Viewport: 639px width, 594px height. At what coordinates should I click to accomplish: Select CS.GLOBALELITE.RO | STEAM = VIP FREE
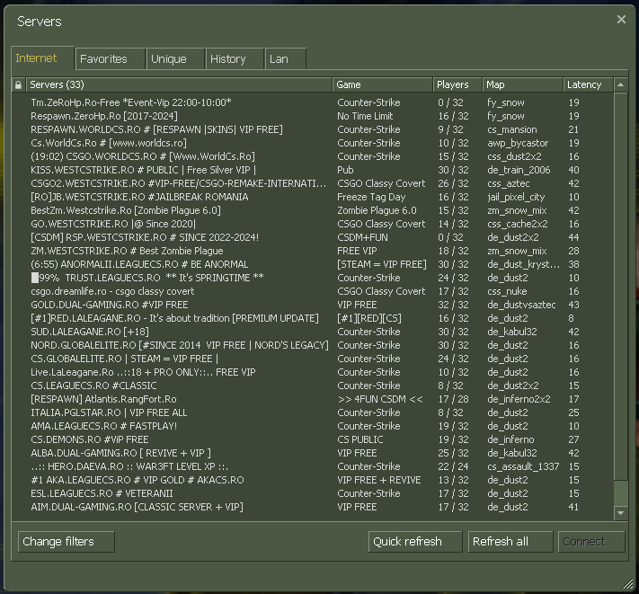pyautogui.click(x=313, y=359)
